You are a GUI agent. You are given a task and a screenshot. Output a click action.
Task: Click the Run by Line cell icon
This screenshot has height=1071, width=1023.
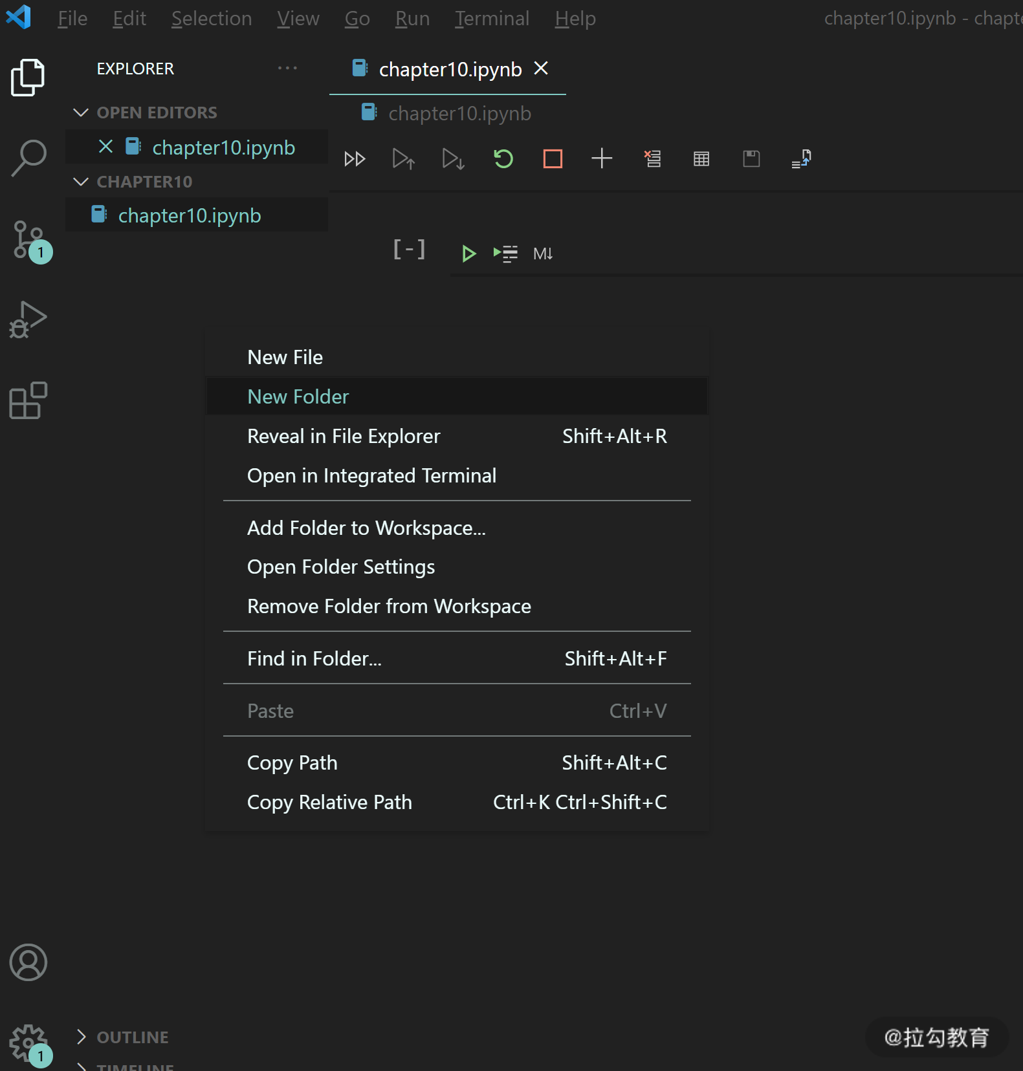tap(505, 254)
